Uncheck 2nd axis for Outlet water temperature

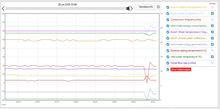click(212, 13)
